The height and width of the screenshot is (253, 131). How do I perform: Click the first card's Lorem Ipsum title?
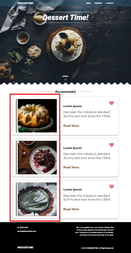(x=72, y=106)
